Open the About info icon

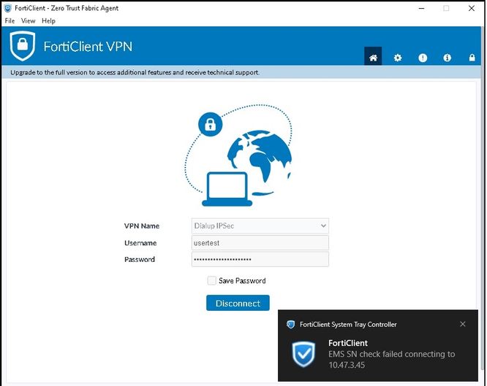(447, 58)
